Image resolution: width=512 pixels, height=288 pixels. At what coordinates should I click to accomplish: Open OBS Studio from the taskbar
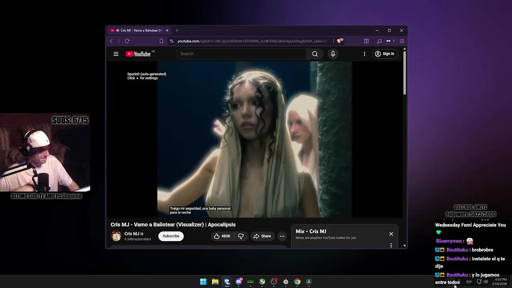pyautogui.click(x=274, y=282)
